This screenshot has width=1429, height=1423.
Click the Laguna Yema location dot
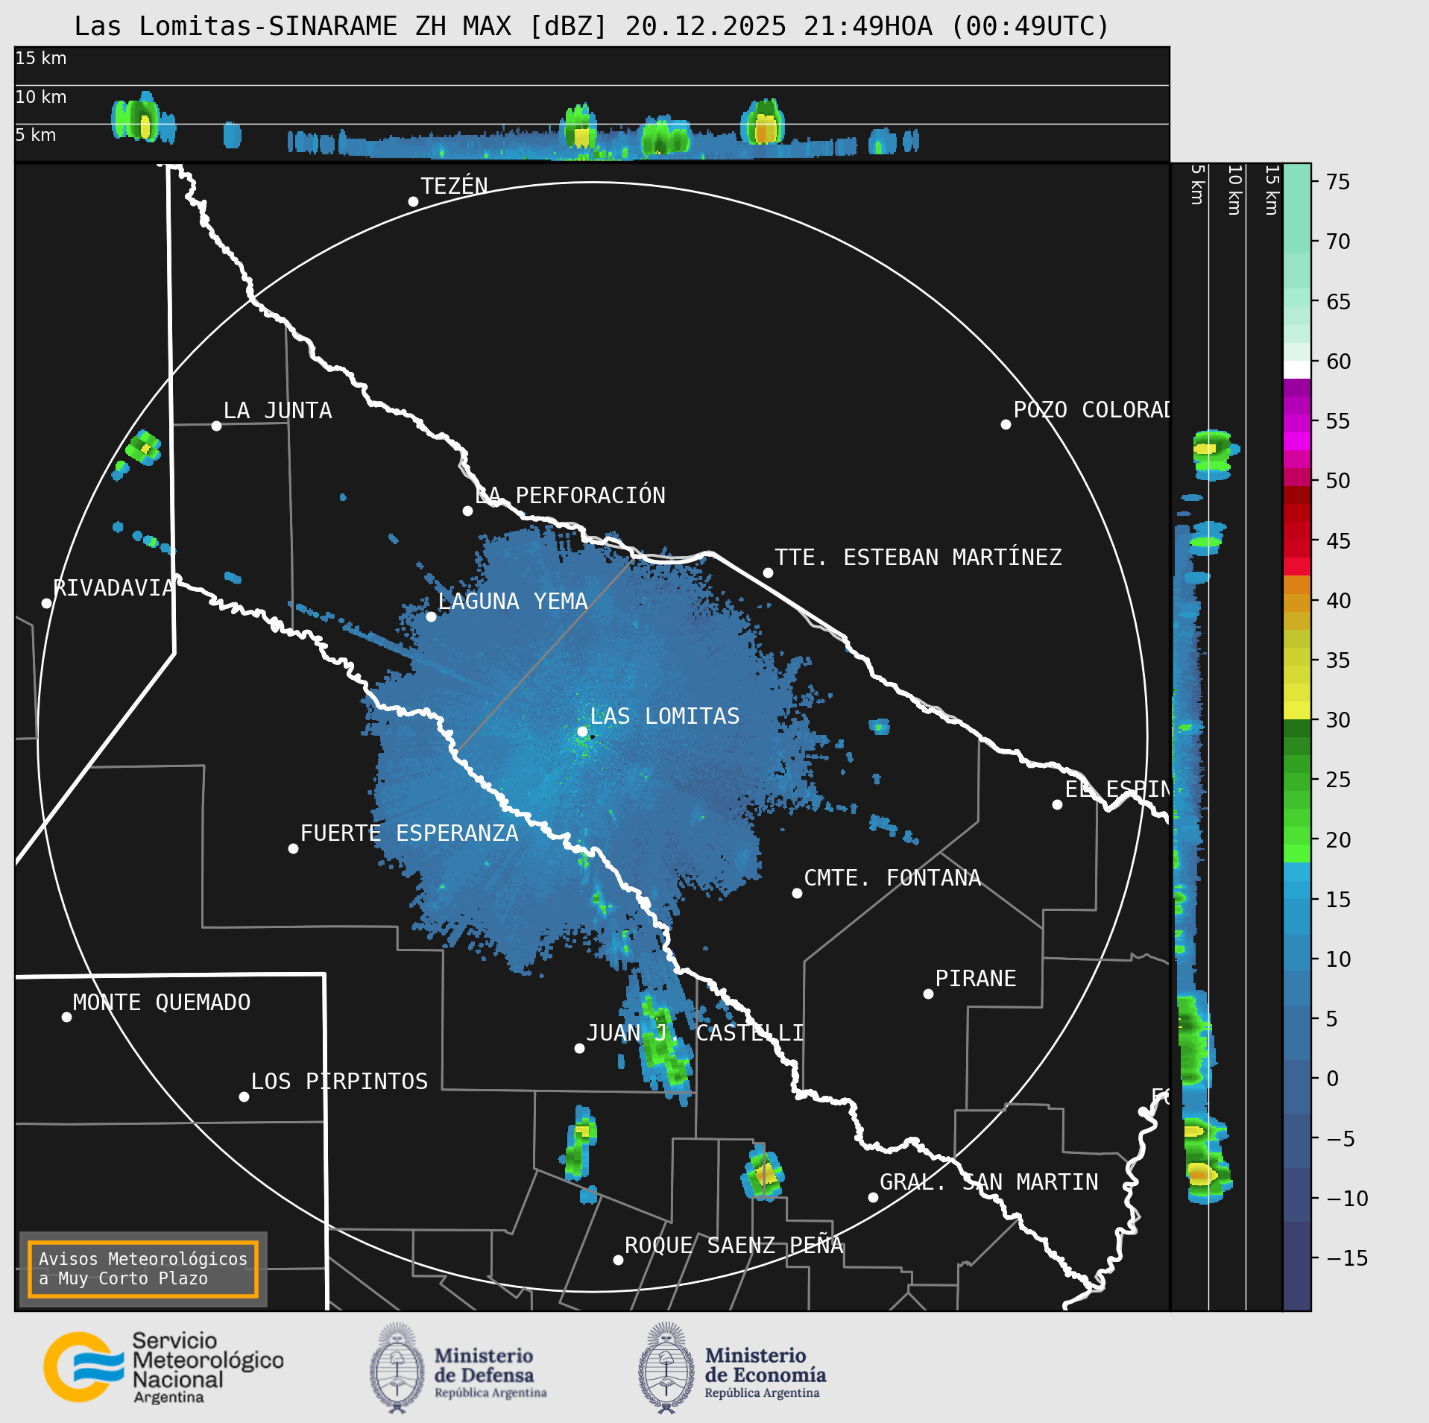[431, 616]
